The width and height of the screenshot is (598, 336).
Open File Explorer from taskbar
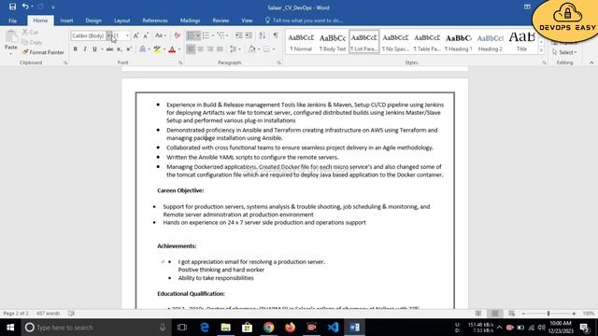[226, 328]
